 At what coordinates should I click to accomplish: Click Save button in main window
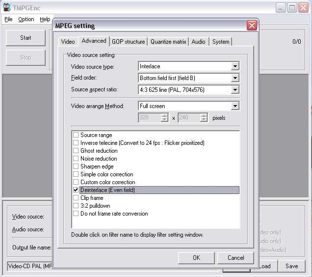pyautogui.click(x=291, y=266)
